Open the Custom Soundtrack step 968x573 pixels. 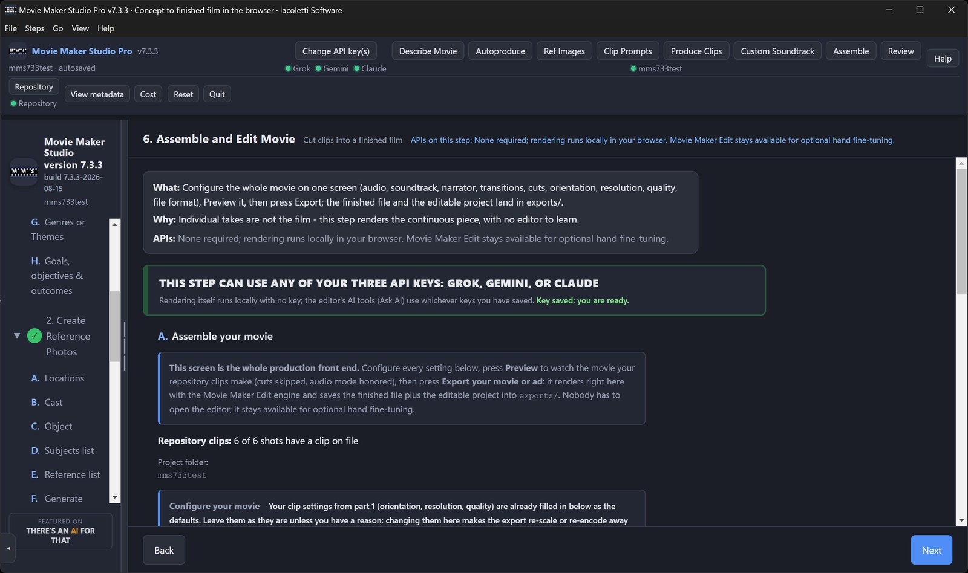pos(777,51)
